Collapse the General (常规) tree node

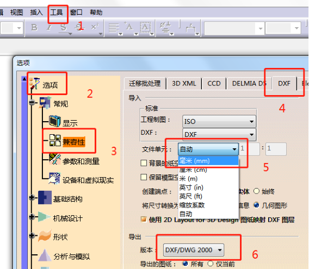[x=32, y=102]
